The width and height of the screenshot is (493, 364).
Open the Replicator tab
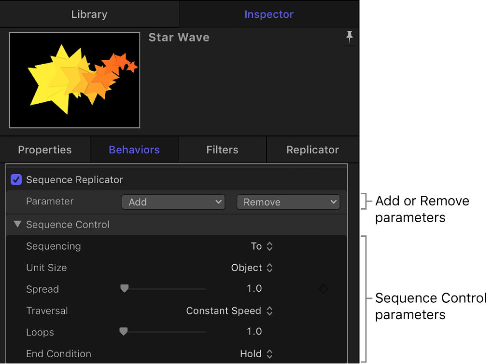click(x=312, y=150)
